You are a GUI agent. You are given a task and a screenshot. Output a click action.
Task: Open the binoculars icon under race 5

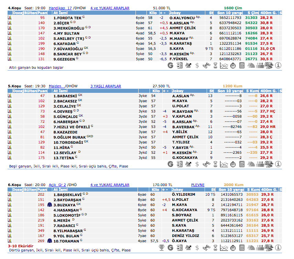206,164
